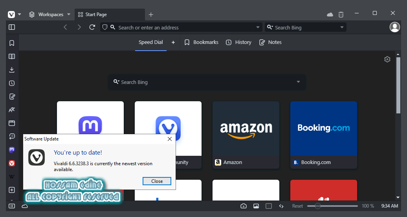This screenshot has height=217, width=407.
Task: Click the vertical scrollbar thumb
Action: [x=398, y=85]
